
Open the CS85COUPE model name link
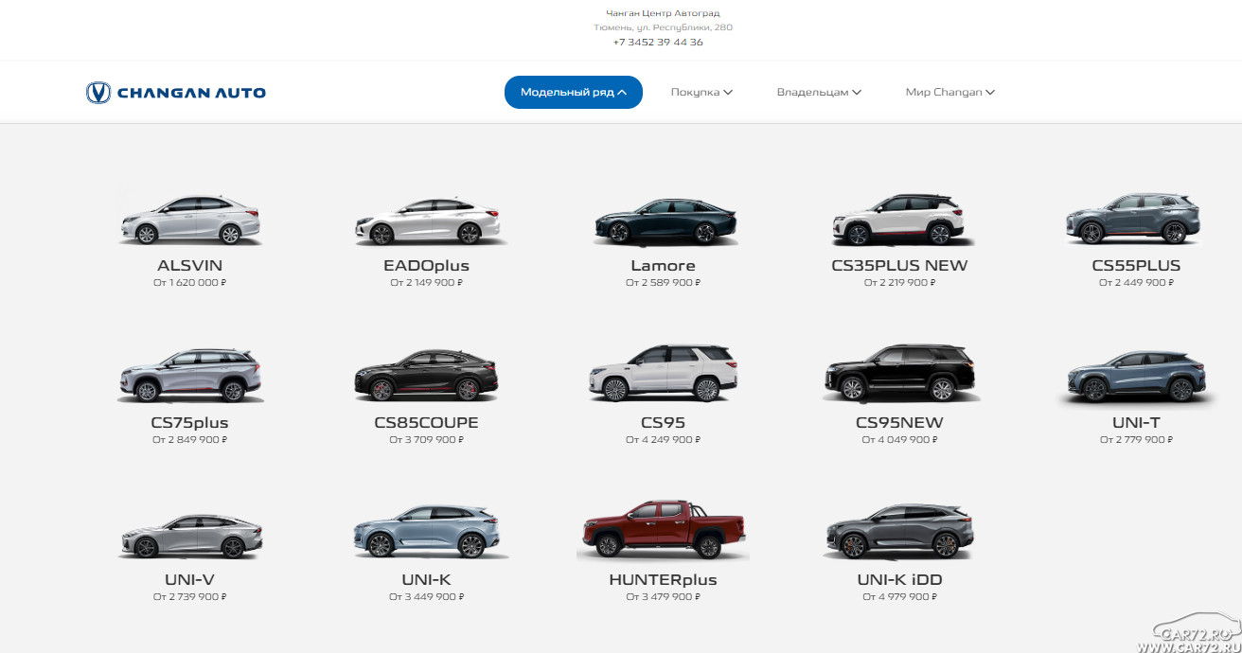click(x=426, y=423)
